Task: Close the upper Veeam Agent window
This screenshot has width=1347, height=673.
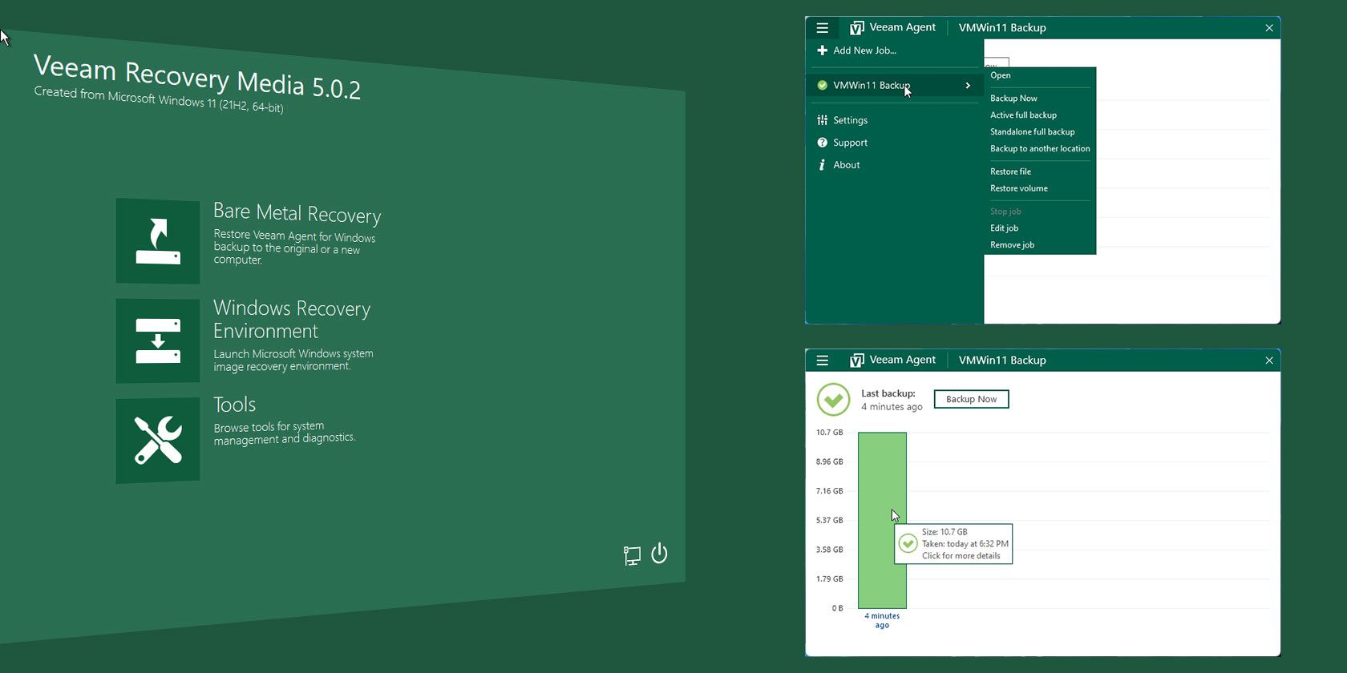Action: pos(1269,28)
